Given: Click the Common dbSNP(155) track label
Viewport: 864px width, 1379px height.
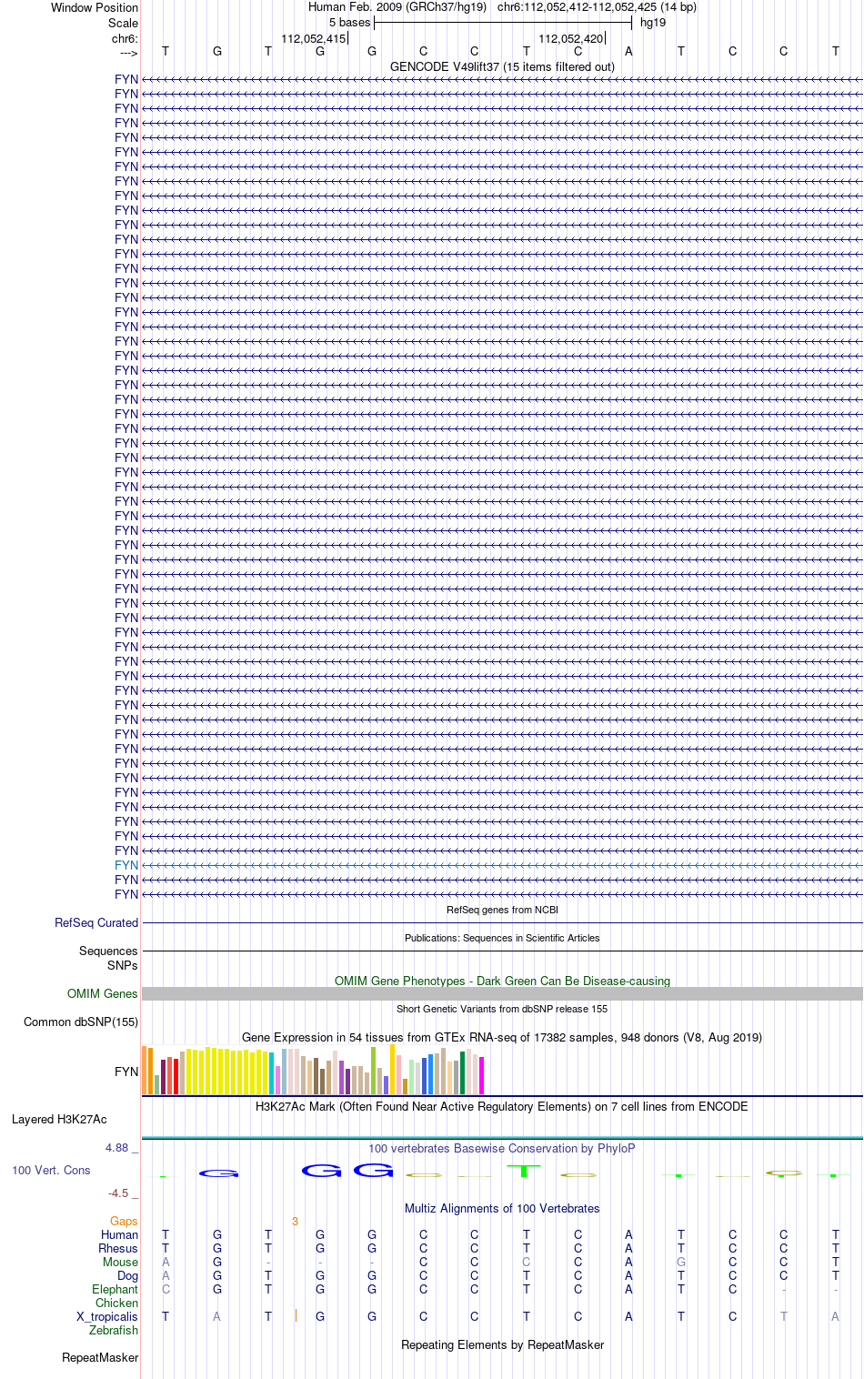Looking at the screenshot, I should point(81,1022).
